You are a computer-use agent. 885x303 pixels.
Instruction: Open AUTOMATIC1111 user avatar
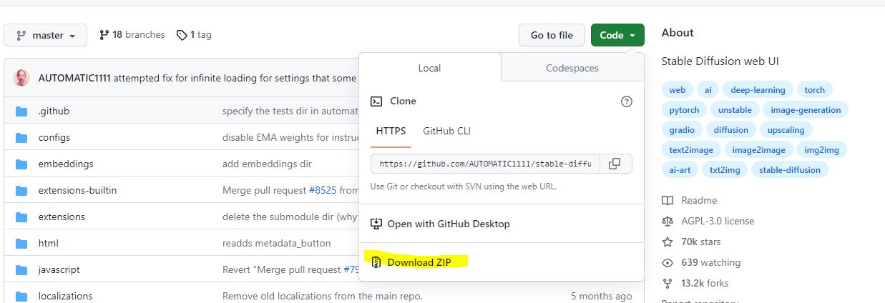[x=21, y=78]
